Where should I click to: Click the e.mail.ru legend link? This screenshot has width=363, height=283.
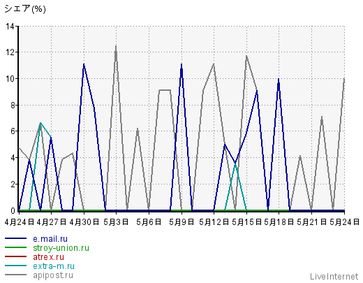[x=50, y=239]
